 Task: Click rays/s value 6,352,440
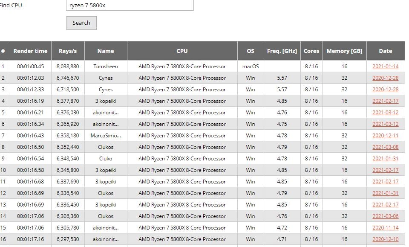[x=68, y=147]
